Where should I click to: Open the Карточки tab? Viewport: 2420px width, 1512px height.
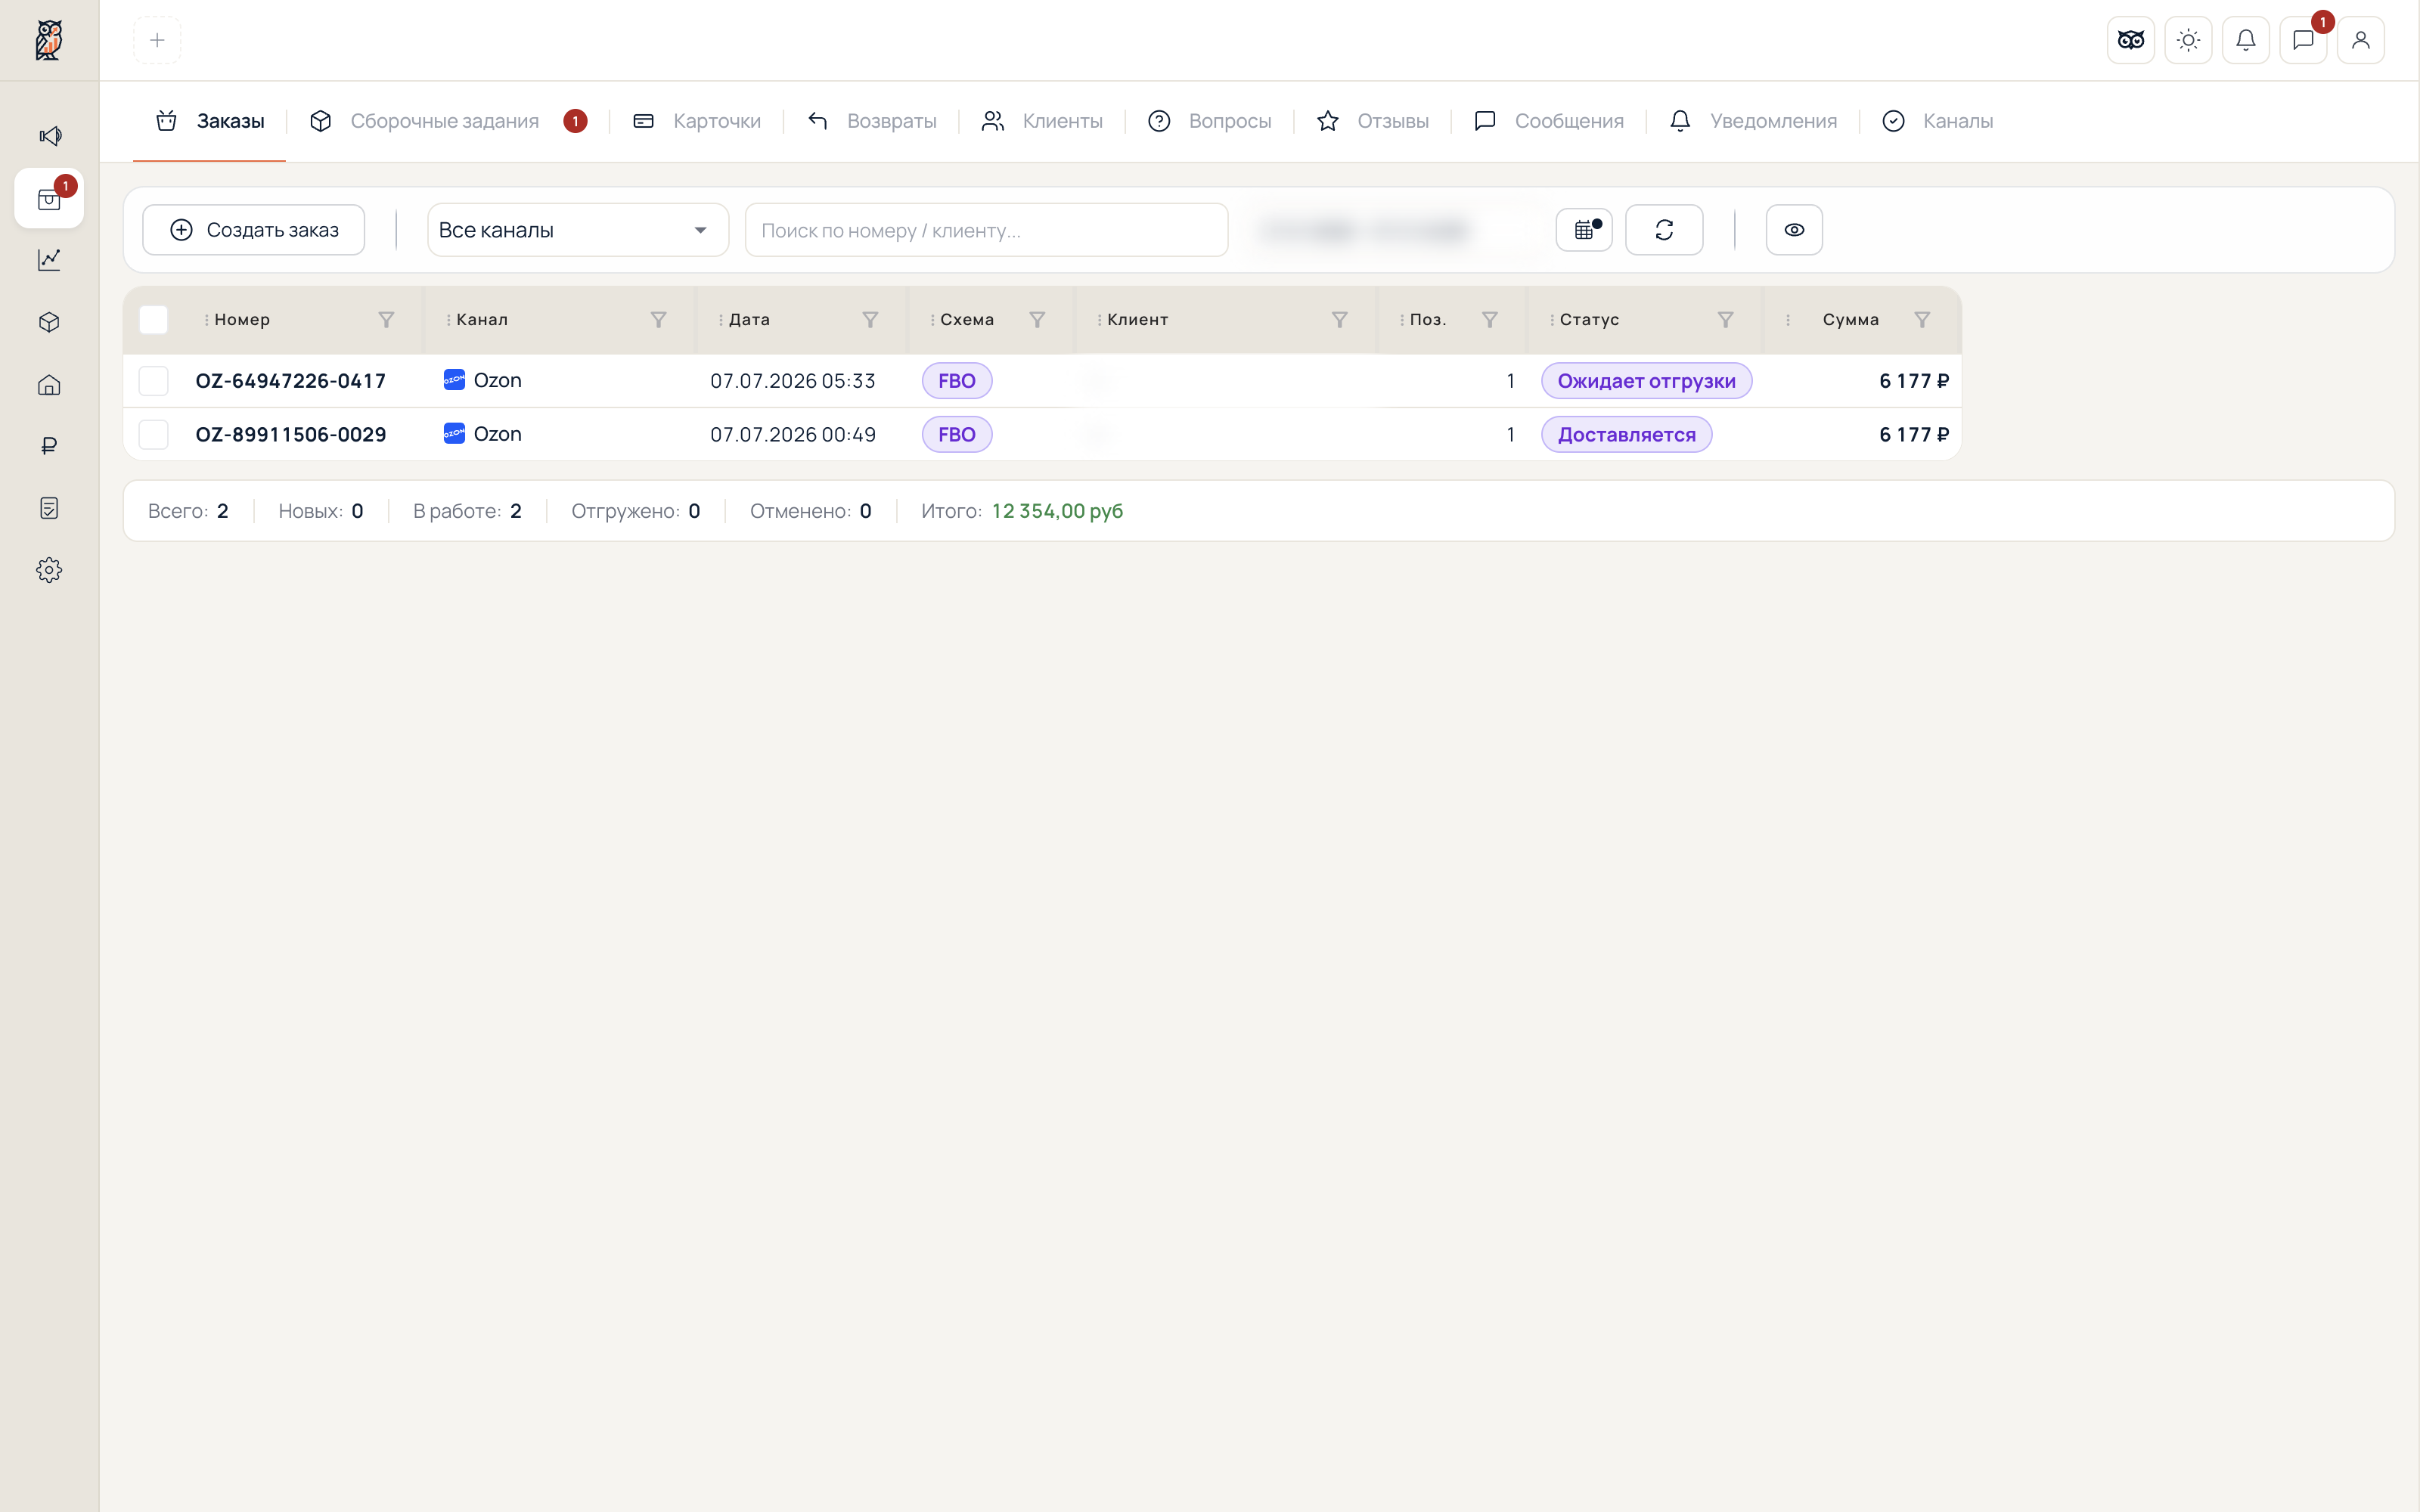click(x=697, y=121)
